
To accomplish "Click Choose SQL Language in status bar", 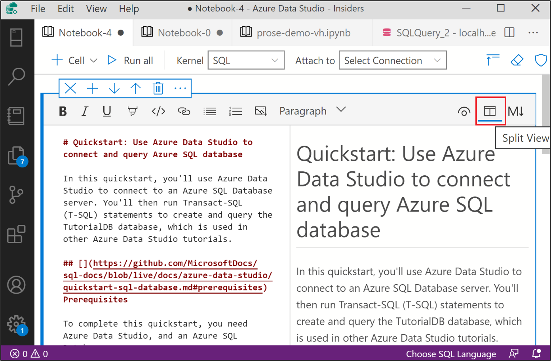I will click(450, 354).
